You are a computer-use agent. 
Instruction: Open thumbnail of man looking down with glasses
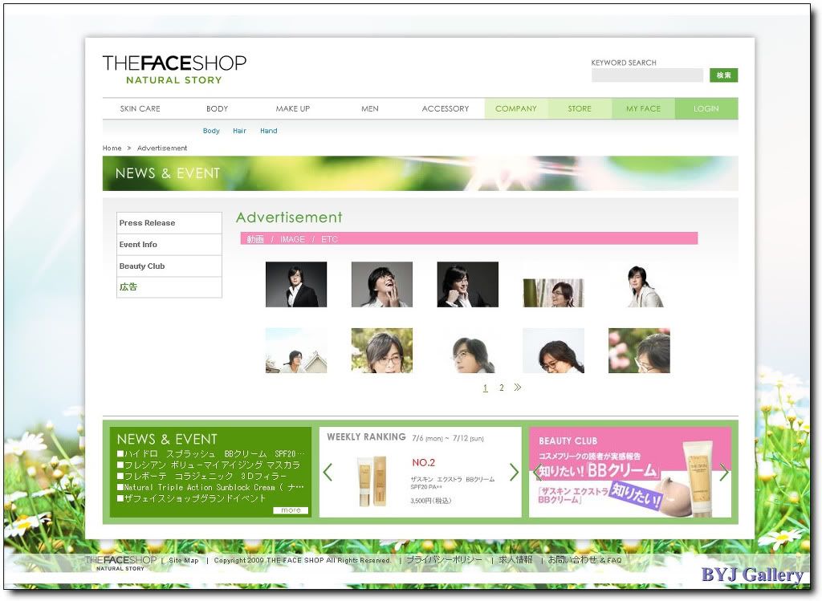point(554,351)
